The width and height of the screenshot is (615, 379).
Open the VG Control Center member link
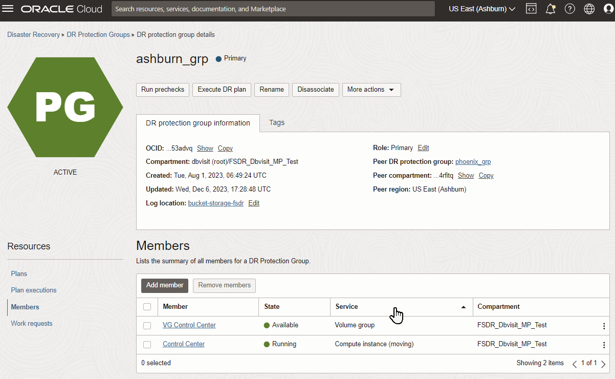pos(189,325)
